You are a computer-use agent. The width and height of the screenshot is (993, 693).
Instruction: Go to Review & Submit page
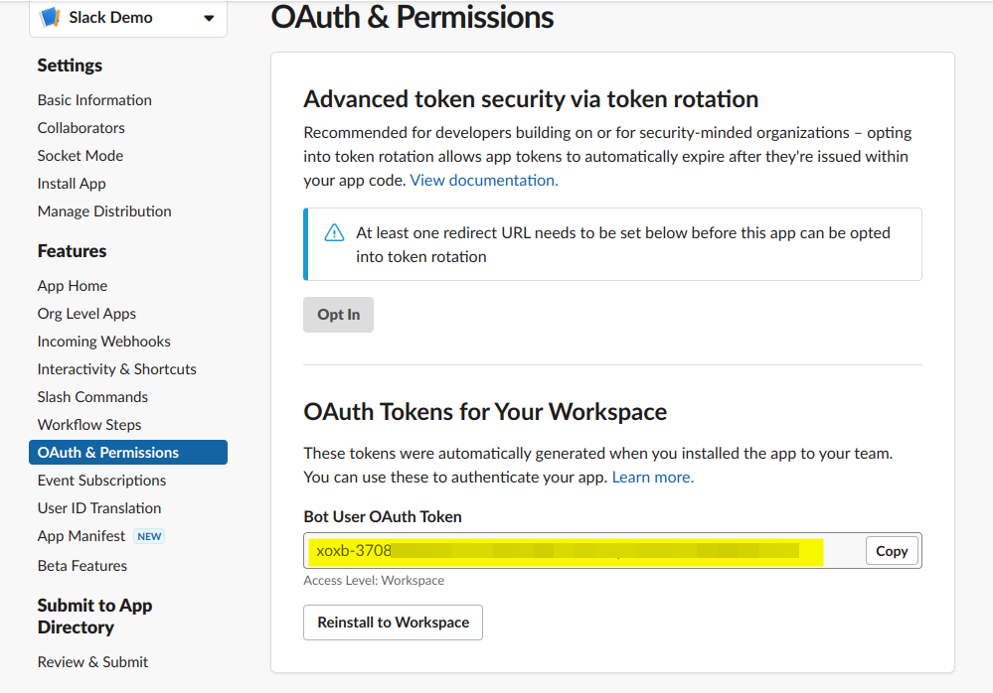92,662
